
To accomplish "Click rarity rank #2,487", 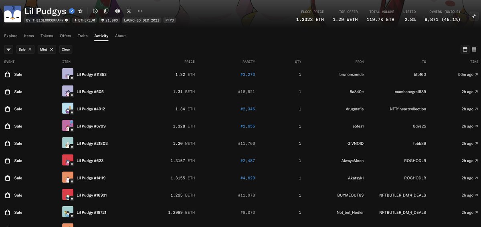I will click(x=247, y=161).
